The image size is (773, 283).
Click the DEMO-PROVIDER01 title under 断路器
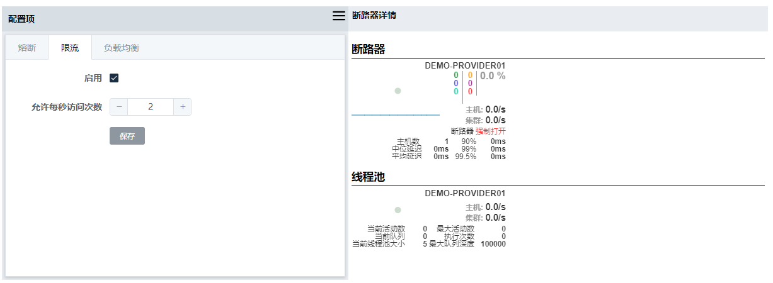coord(465,65)
